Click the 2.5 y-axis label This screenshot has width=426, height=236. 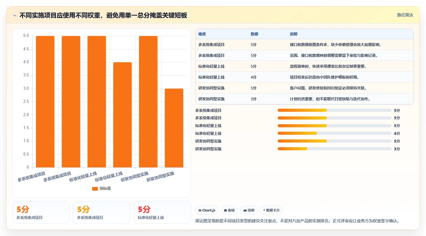point(26,102)
